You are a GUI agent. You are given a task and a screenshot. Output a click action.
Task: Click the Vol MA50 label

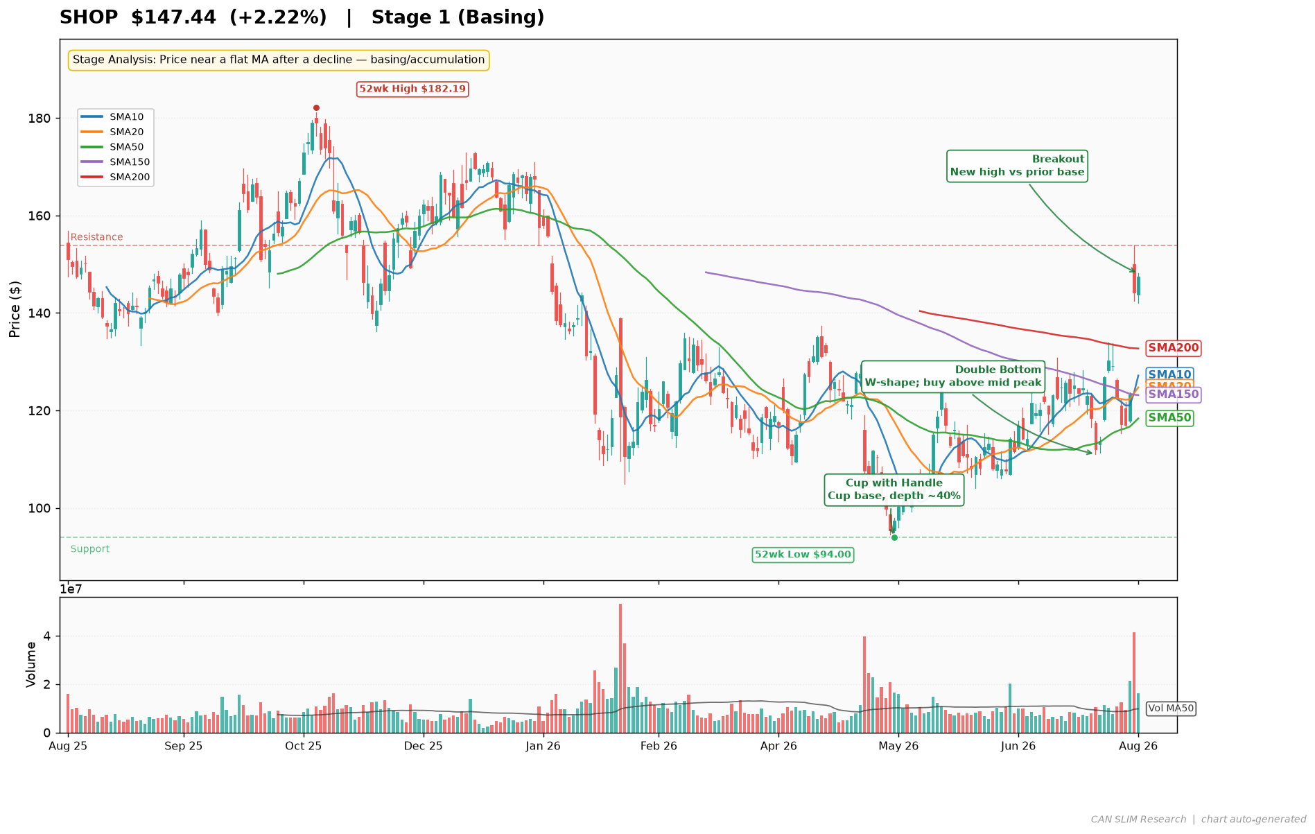pyautogui.click(x=1171, y=709)
